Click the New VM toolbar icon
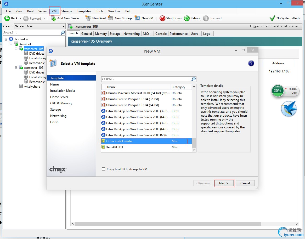305x239 pixels. click(137, 18)
